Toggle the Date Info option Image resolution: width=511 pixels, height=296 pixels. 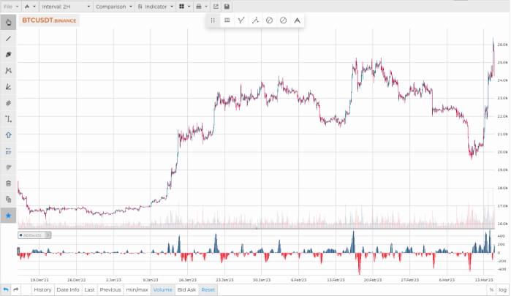click(x=68, y=290)
